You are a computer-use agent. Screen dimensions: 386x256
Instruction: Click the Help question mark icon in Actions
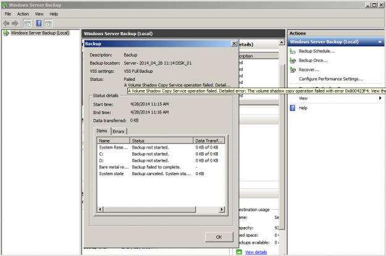click(x=293, y=108)
